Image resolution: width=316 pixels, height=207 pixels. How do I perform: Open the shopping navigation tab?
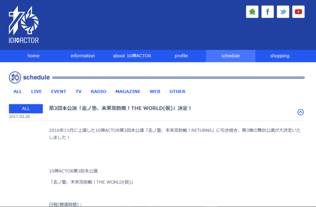click(279, 56)
